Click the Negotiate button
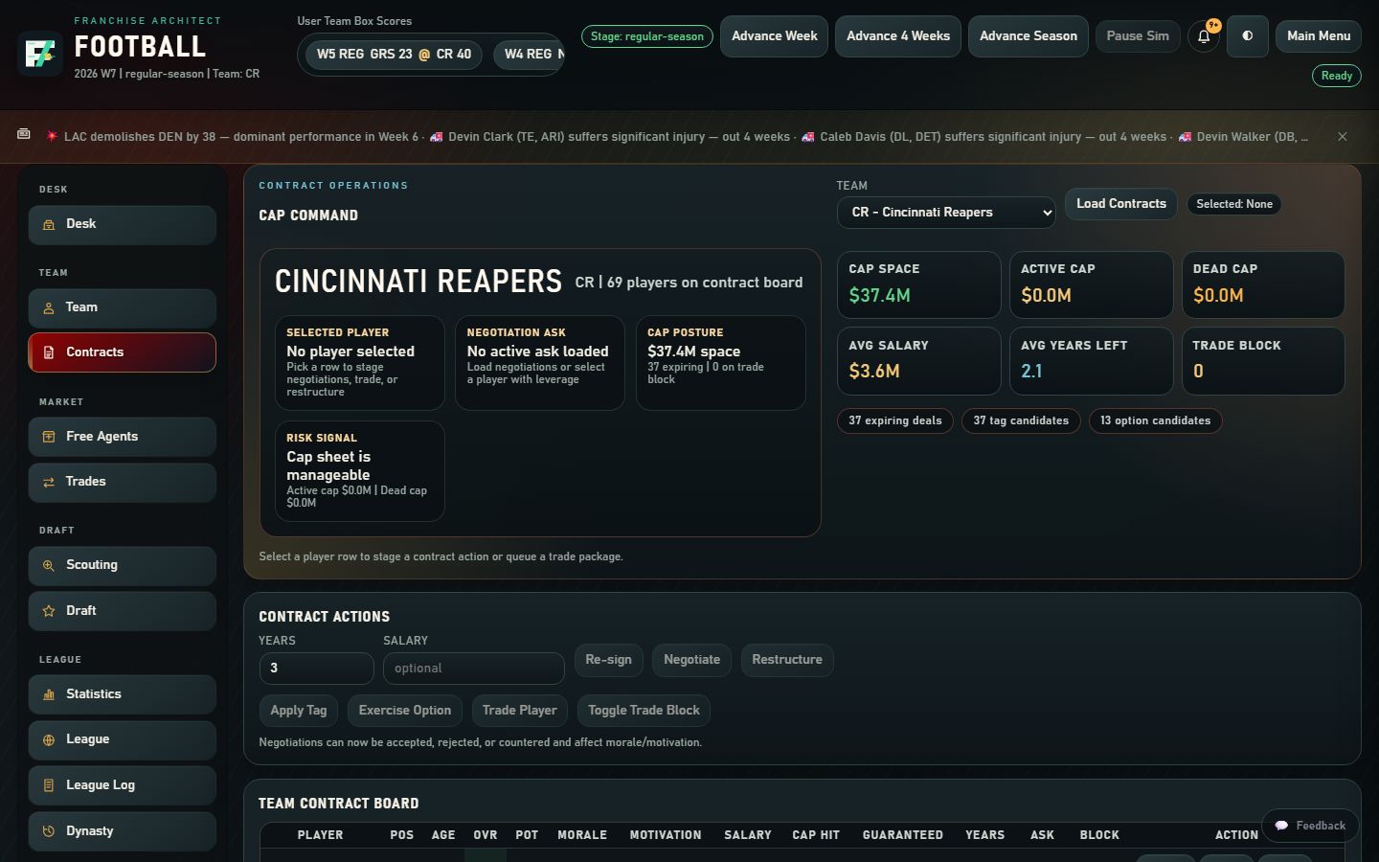Image resolution: width=1379 pixels, height=862 pixels. (691, 660)
